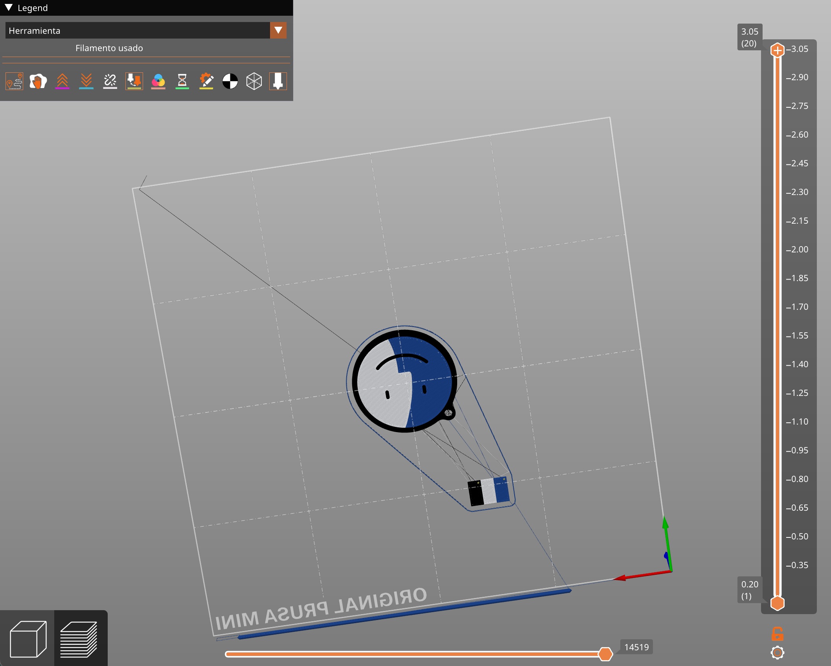Toggle seams broken-link icon
The image size is (831, 666).
click(x=110, y=81)
